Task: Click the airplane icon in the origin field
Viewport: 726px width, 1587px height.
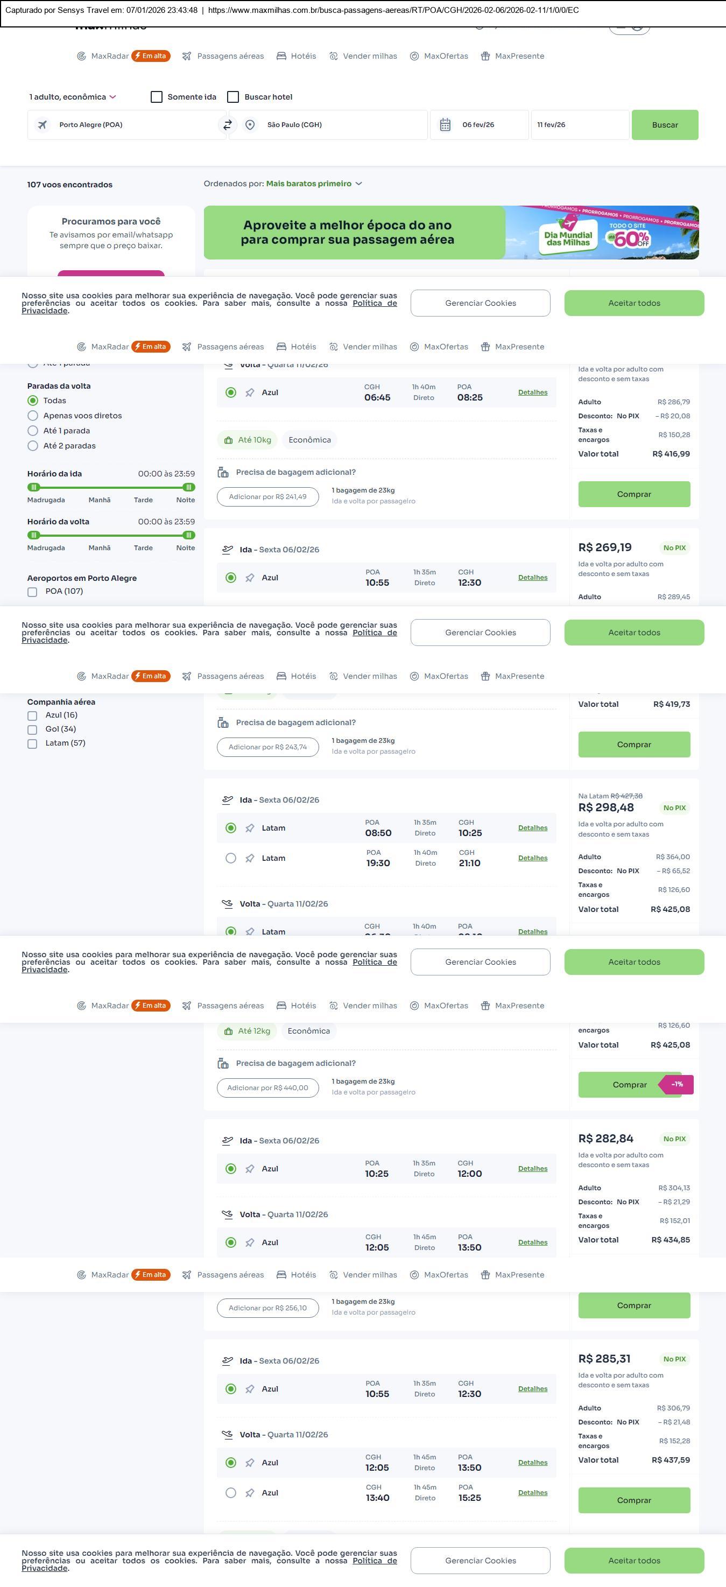Action: [43, 125]
